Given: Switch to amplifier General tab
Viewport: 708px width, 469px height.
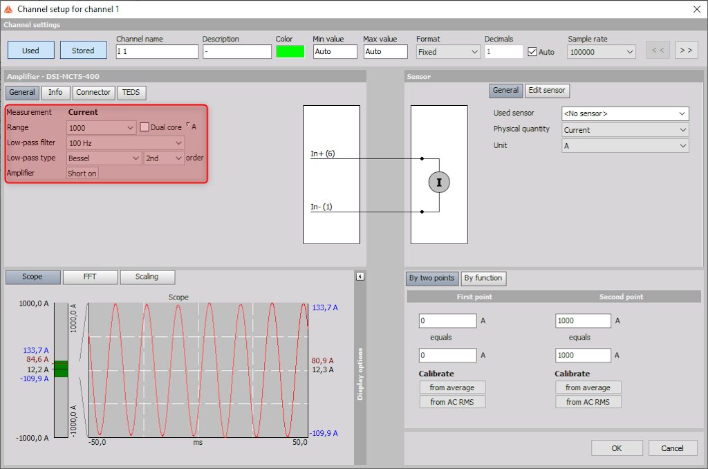Looking at the screenshot, I should (22, 92).
